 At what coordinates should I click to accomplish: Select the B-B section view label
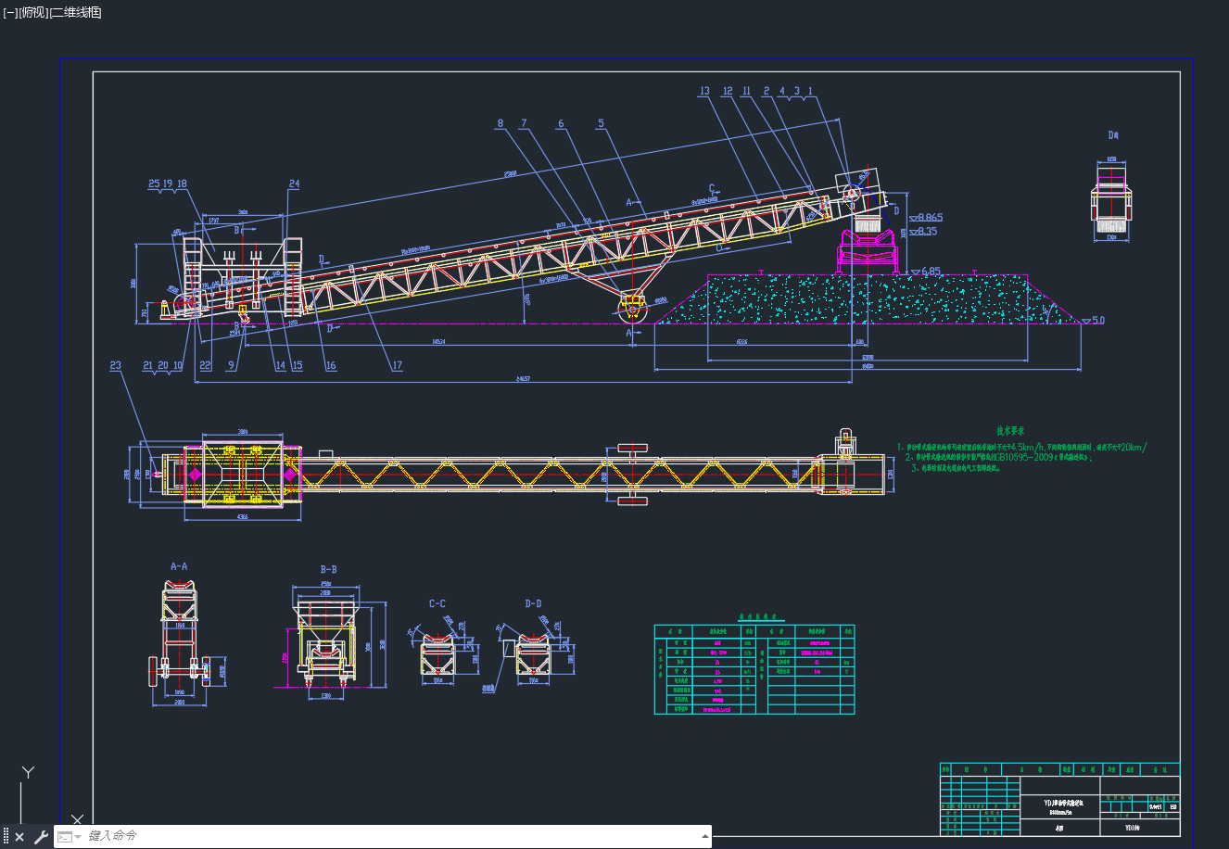pyautogui.click(x=328, y=569)
